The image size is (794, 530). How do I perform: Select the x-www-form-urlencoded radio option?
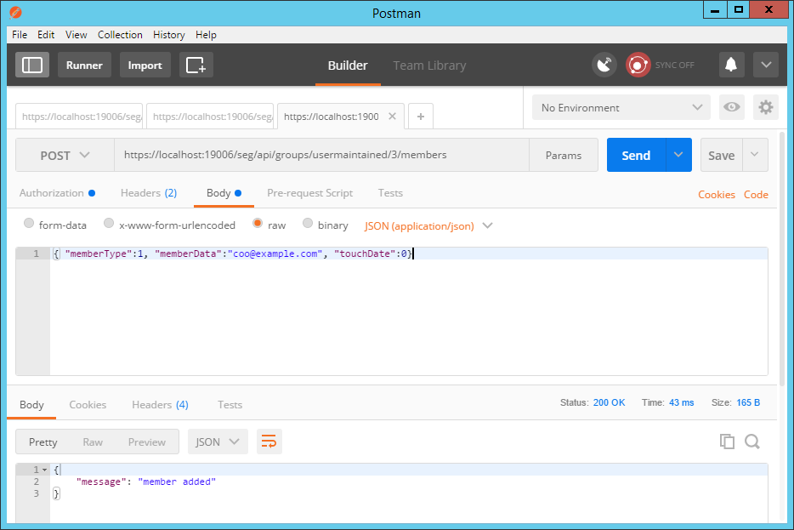[109, 225]
